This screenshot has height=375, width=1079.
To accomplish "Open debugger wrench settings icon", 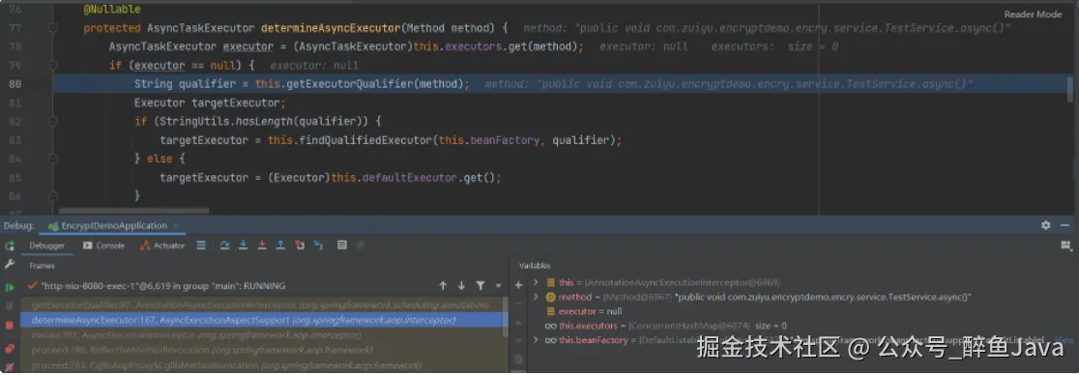I will [x=9, y=264].
